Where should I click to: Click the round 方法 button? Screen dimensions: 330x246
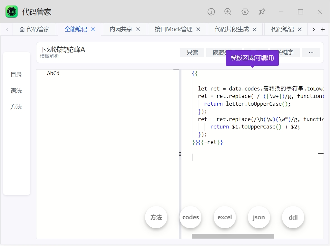[x=156, y=217]
